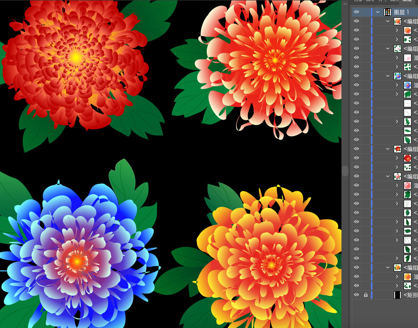Hide the pink carnation 编组 group
Viewport: 418px width, 328px height.
click(356, 176)
